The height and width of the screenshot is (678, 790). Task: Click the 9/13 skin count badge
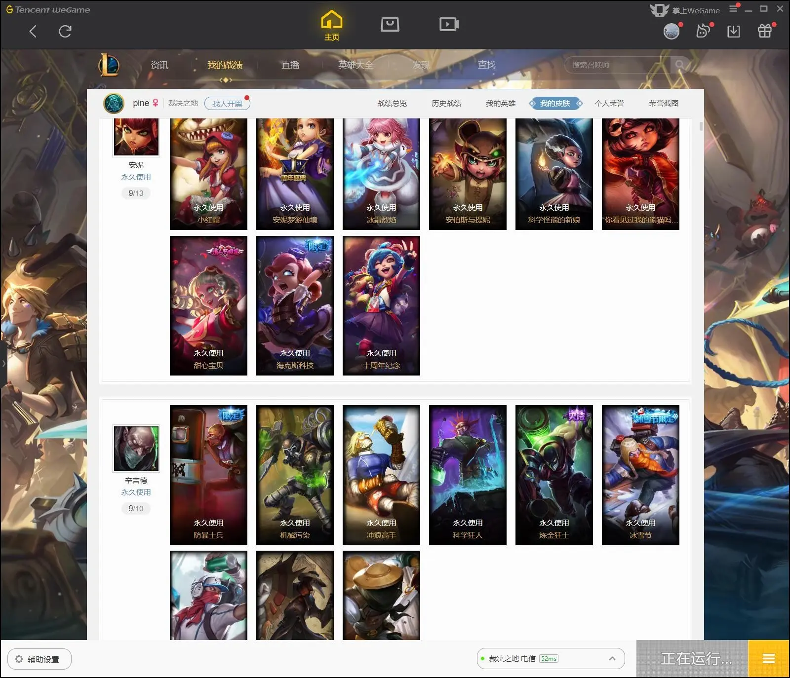point(136,193)
